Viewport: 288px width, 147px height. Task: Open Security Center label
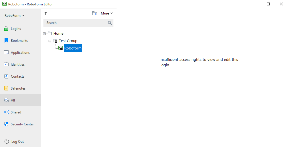22,124
